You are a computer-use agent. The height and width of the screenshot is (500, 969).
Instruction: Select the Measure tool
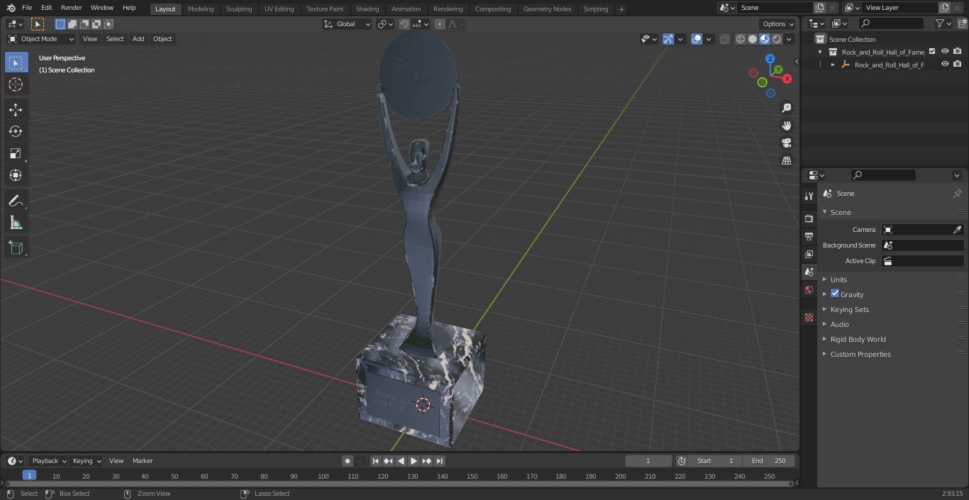(16, 223)
